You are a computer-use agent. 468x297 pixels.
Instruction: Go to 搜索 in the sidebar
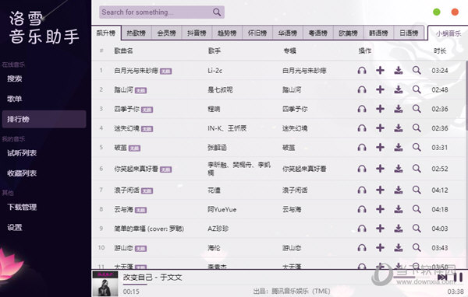(x=44, y=79)
